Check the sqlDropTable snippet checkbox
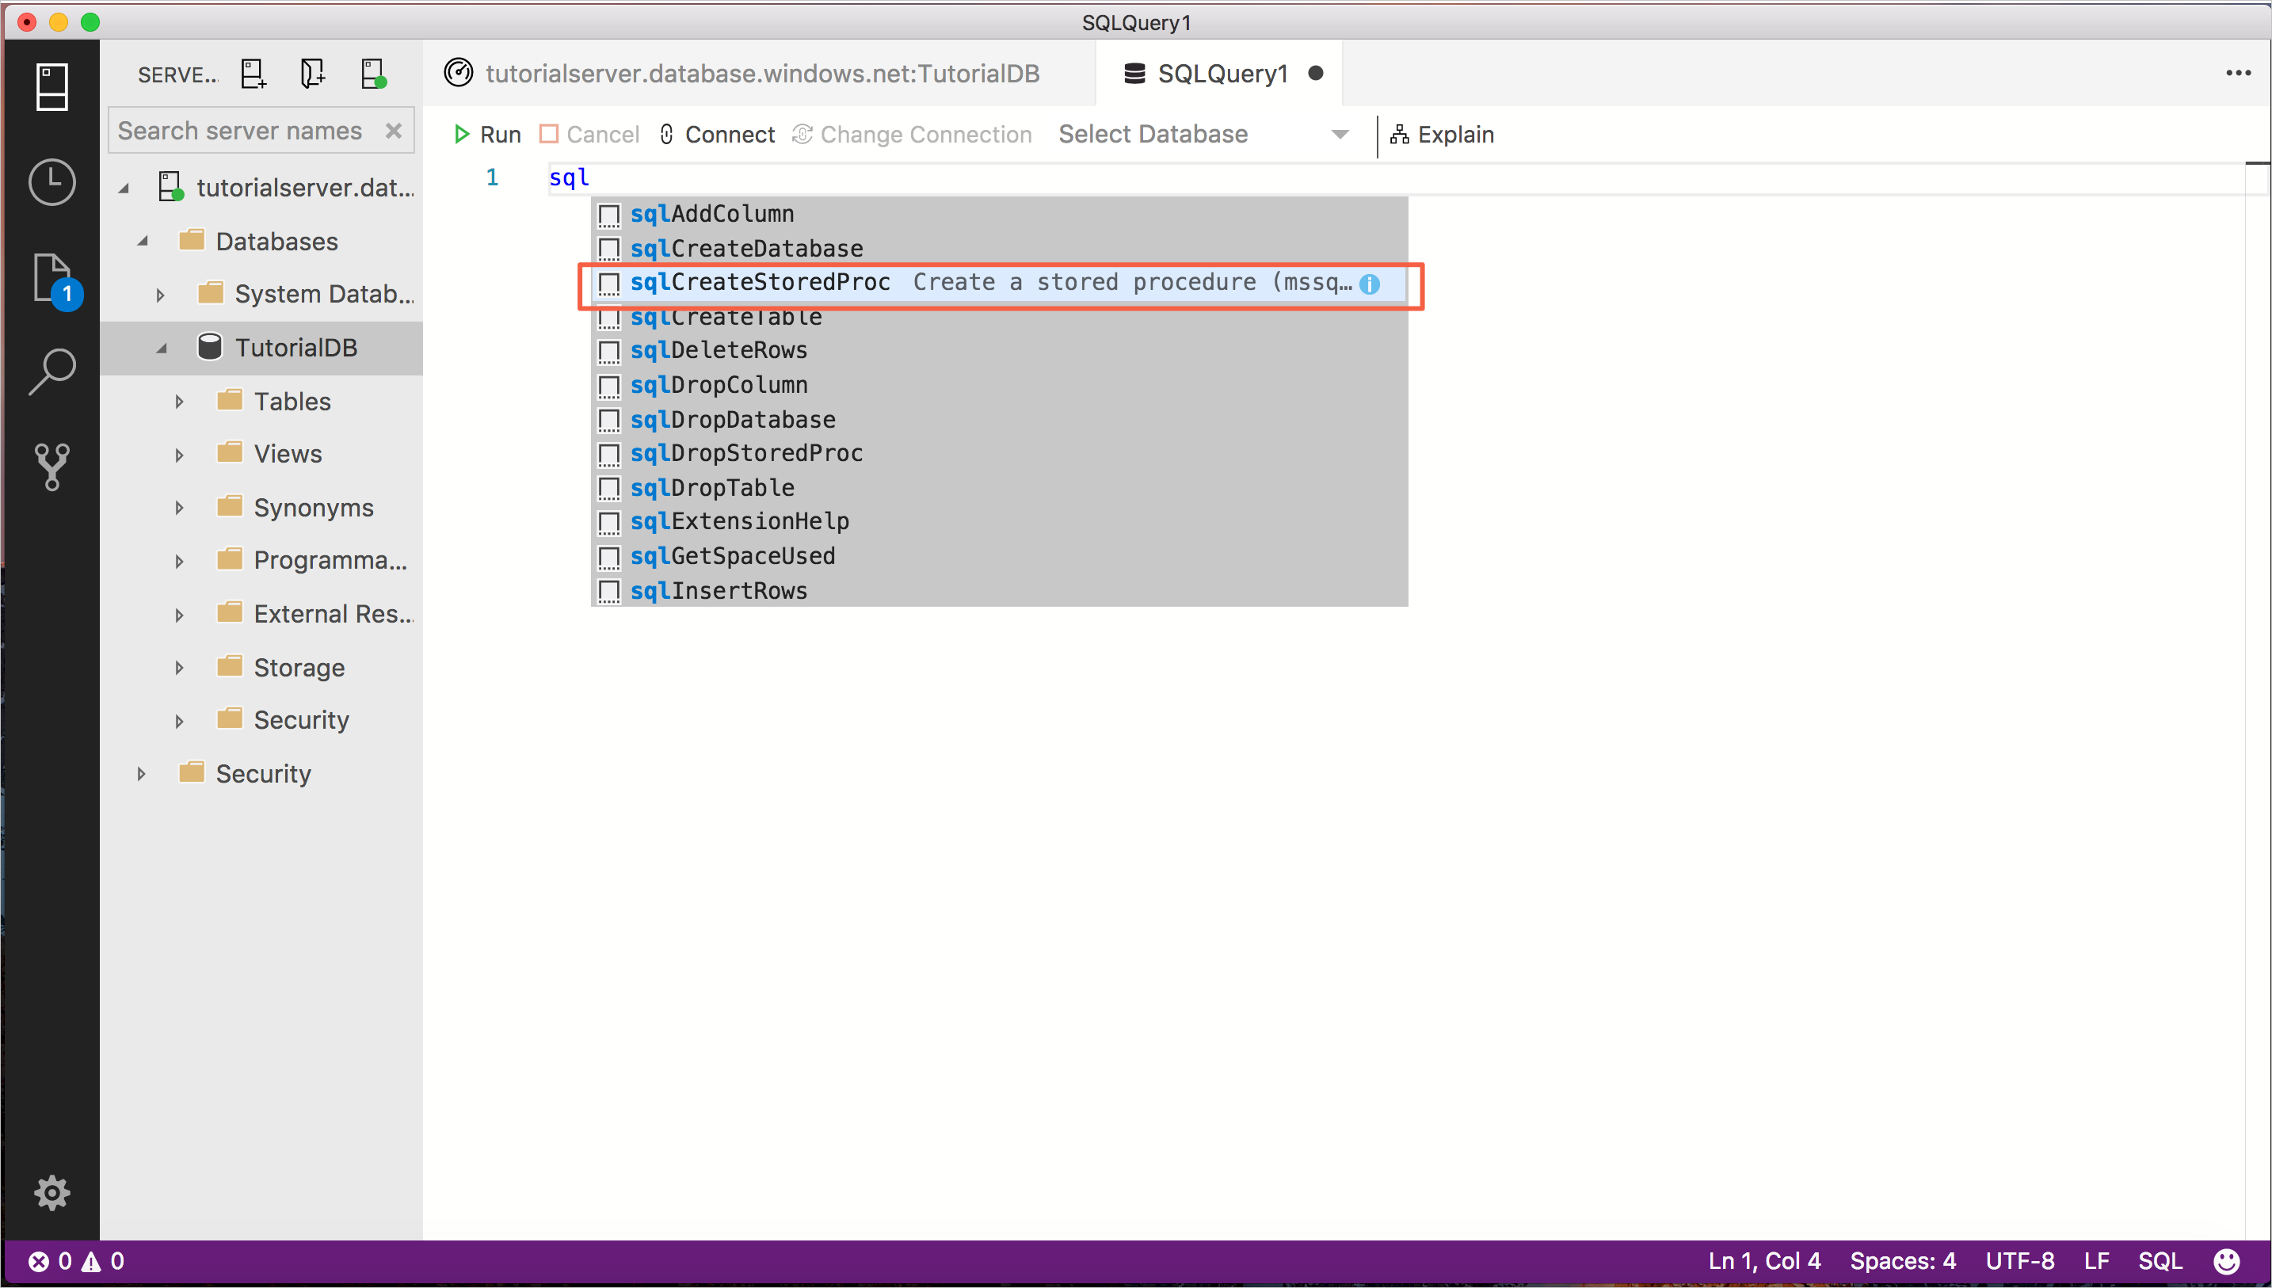2272x1288 pixels. (x=610, y=487)
